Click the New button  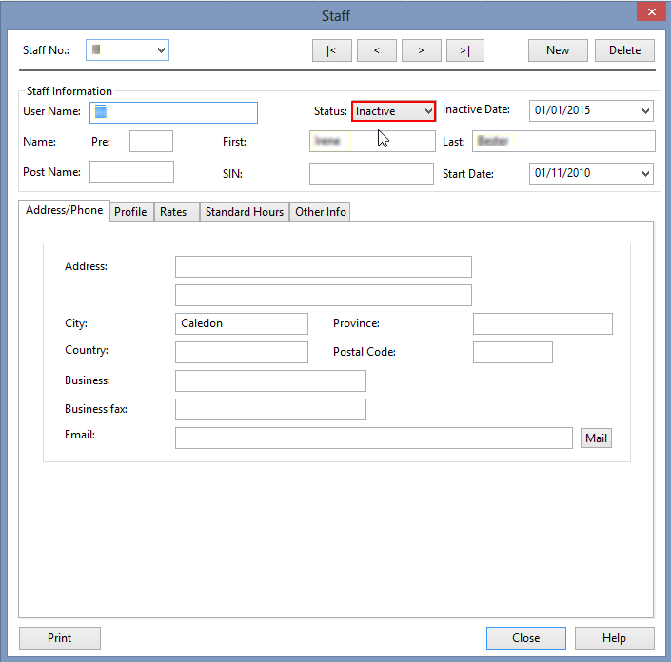(x=558, y=50)
